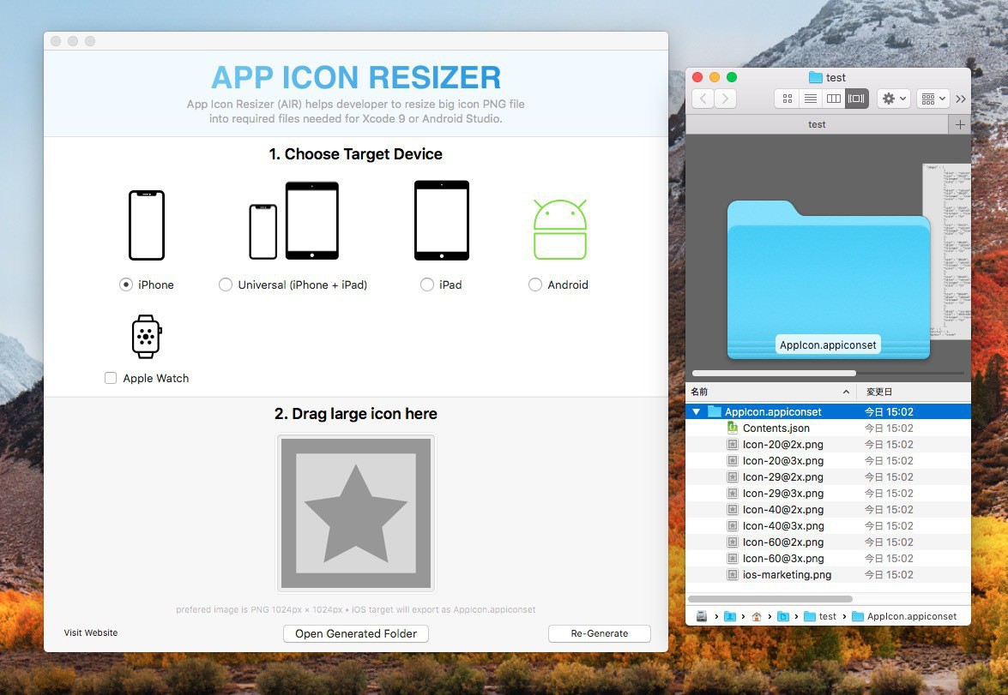This screenshot has height=695, width=1008.
Task: Click the Icon-60@3x.png file icon
Action: [x=733, y=558]
